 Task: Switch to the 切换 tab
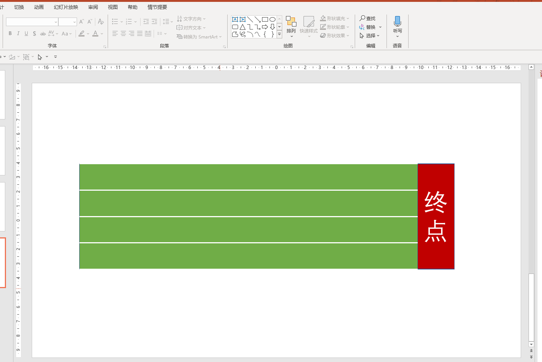tap(19, 7)
